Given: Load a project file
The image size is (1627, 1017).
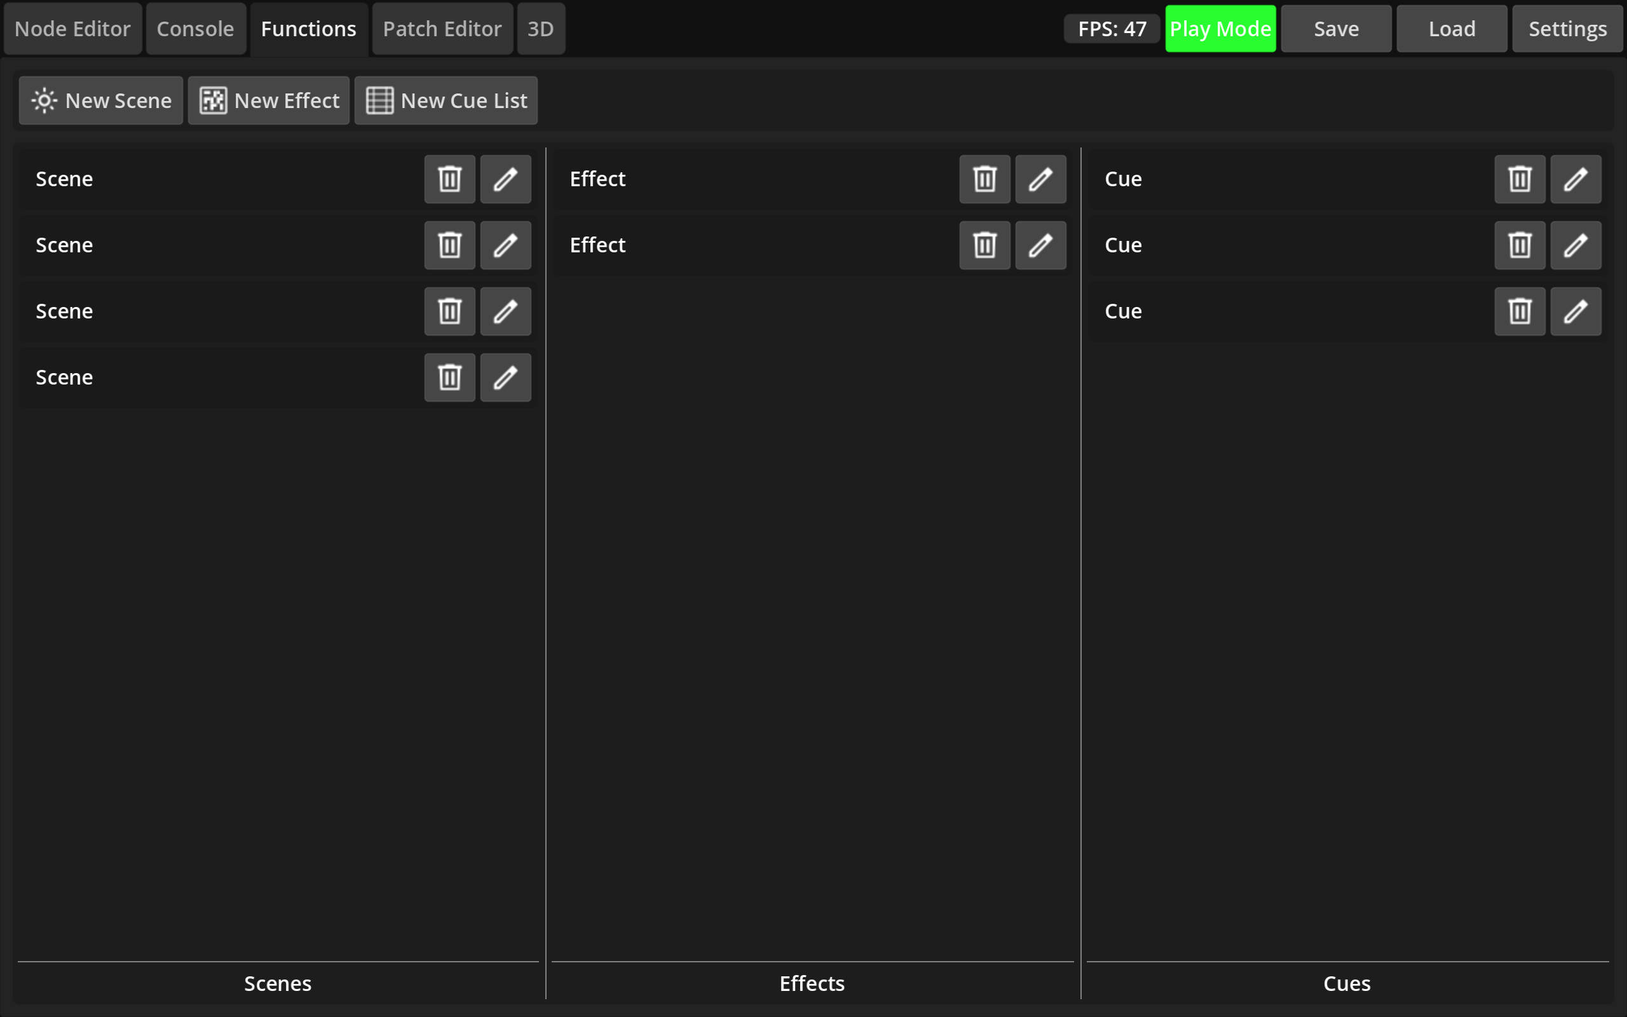Looking at the screenshot, I should pyautogui.click(x=1452, y=29).
